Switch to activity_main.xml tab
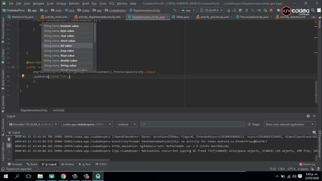This screenshot has width=322, height=181. click(x=54, y=17)
